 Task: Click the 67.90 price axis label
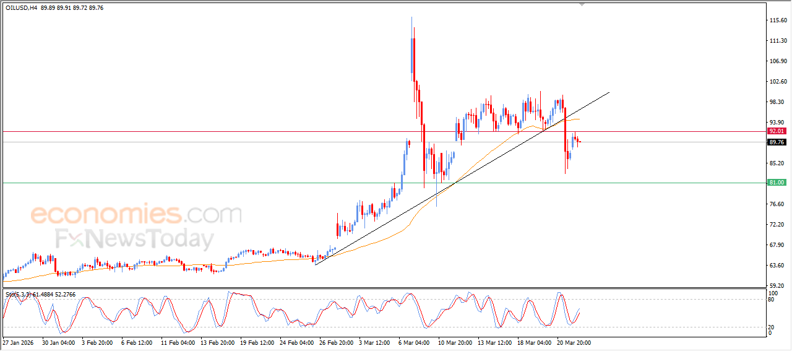(777, 245)
